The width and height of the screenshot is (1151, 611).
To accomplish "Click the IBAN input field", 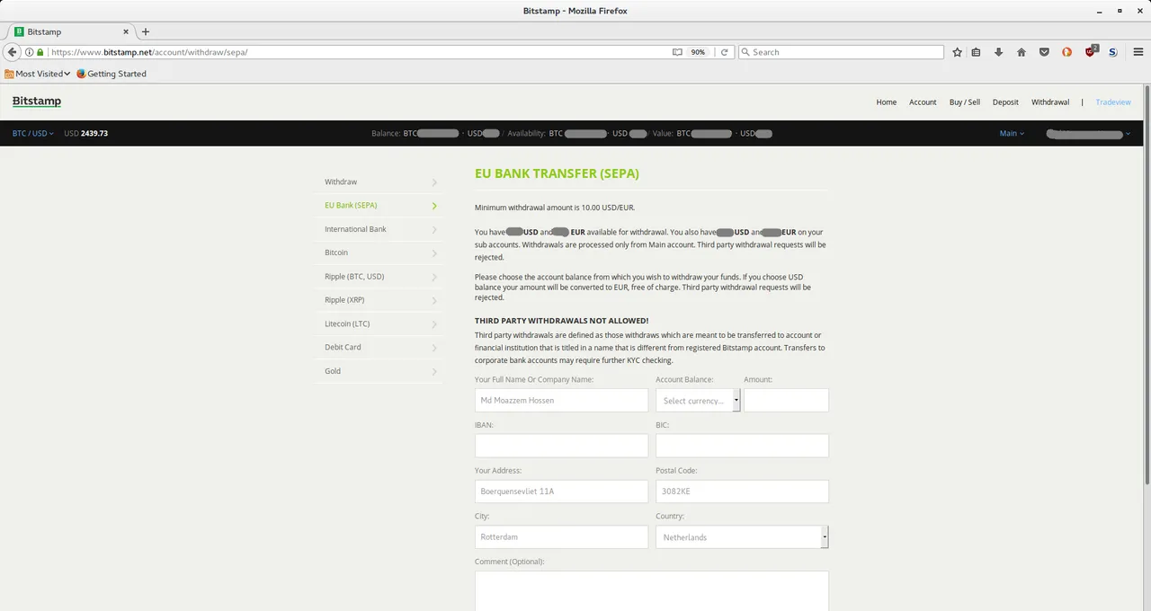I will click(561, 446).
